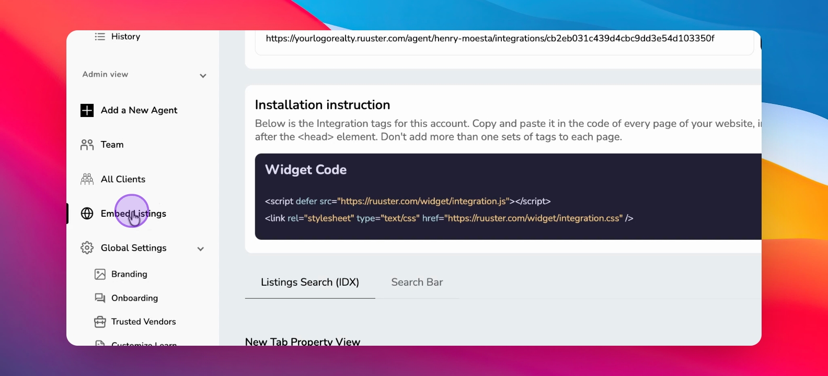Open the Branding settings link
The height and width of the screenshot is (376, 828).
[129, 274]
